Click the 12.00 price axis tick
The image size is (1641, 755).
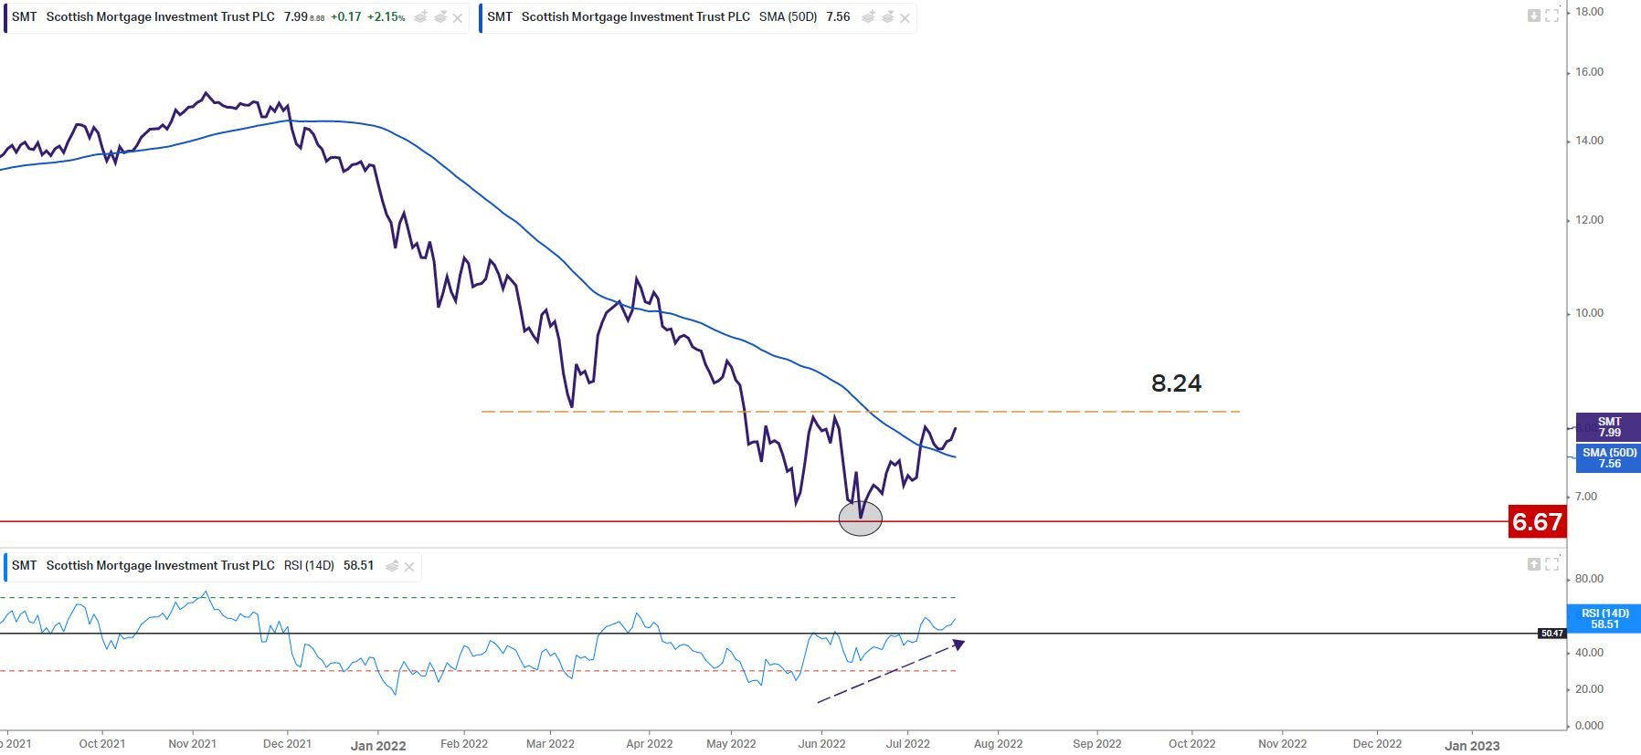1589,220
